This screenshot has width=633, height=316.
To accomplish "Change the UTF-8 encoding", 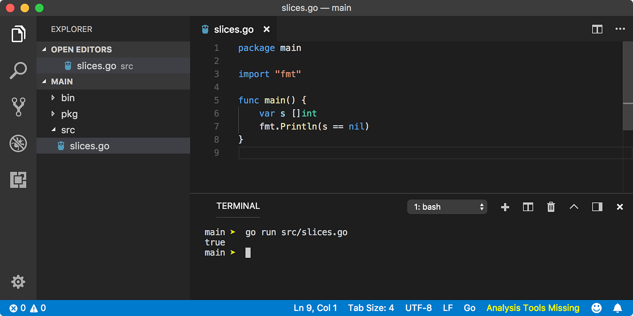I will pyautogui.click(x=419, y=308).
